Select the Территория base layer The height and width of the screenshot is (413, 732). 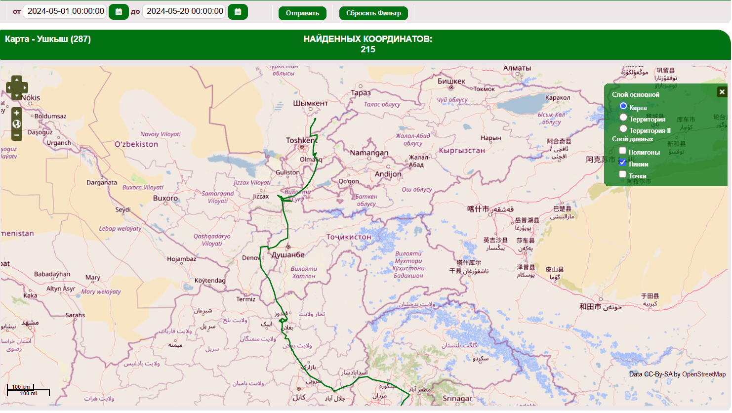[x=623, y=117]
